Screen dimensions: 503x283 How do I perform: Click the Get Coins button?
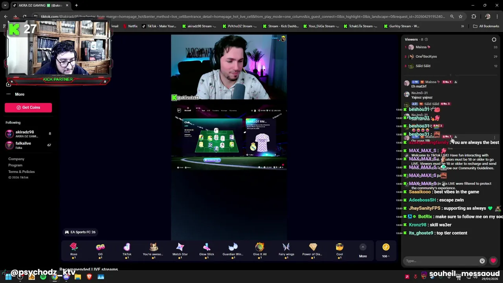(28, 107)
